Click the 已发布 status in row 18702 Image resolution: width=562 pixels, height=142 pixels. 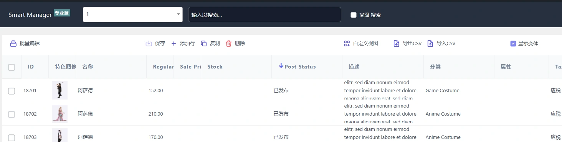[x=281, y=114]
